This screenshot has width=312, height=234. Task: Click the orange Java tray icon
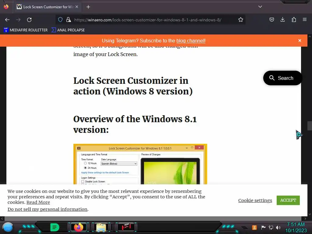coord(254,227)
